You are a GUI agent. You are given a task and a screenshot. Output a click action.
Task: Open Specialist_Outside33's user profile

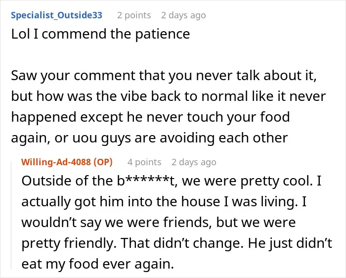coord(56,15)
